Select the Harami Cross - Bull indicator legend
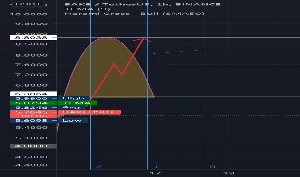The height and width of the screenshot is (177, 300). pos(135,14)
